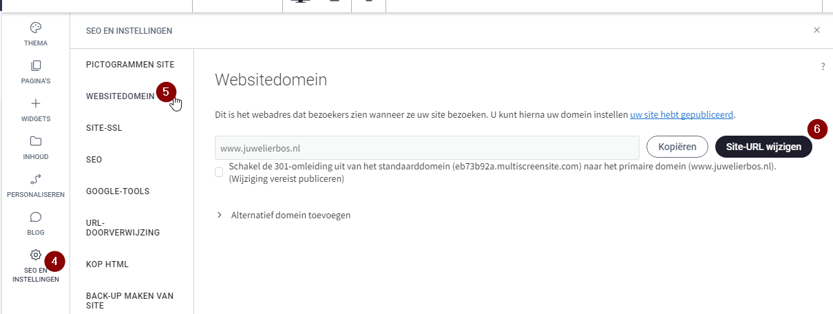Open the Thema palette icon
The width and height of the screenshot is (833, 314).
(x=36, y=28)
